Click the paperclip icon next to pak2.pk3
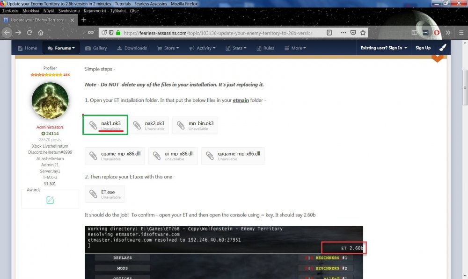This screenshot has height=279, width=468. pyautogui.click(x=137, y=126)
